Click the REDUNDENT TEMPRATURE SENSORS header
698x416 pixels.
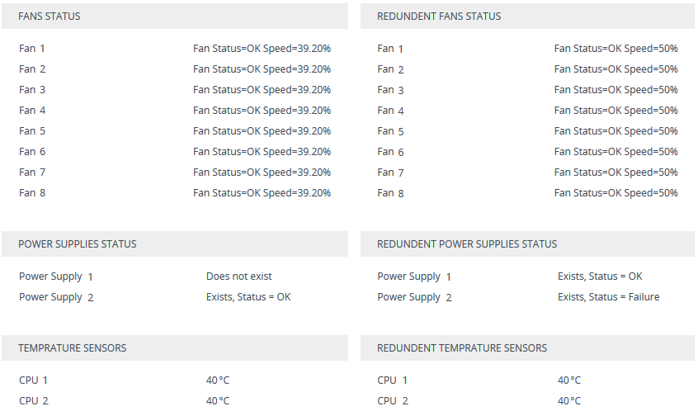[462, 348]
